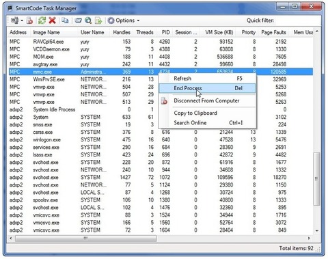Click the export list toolbar icon
This screenshot has width=328, height=259.
[x=98, y=21]
